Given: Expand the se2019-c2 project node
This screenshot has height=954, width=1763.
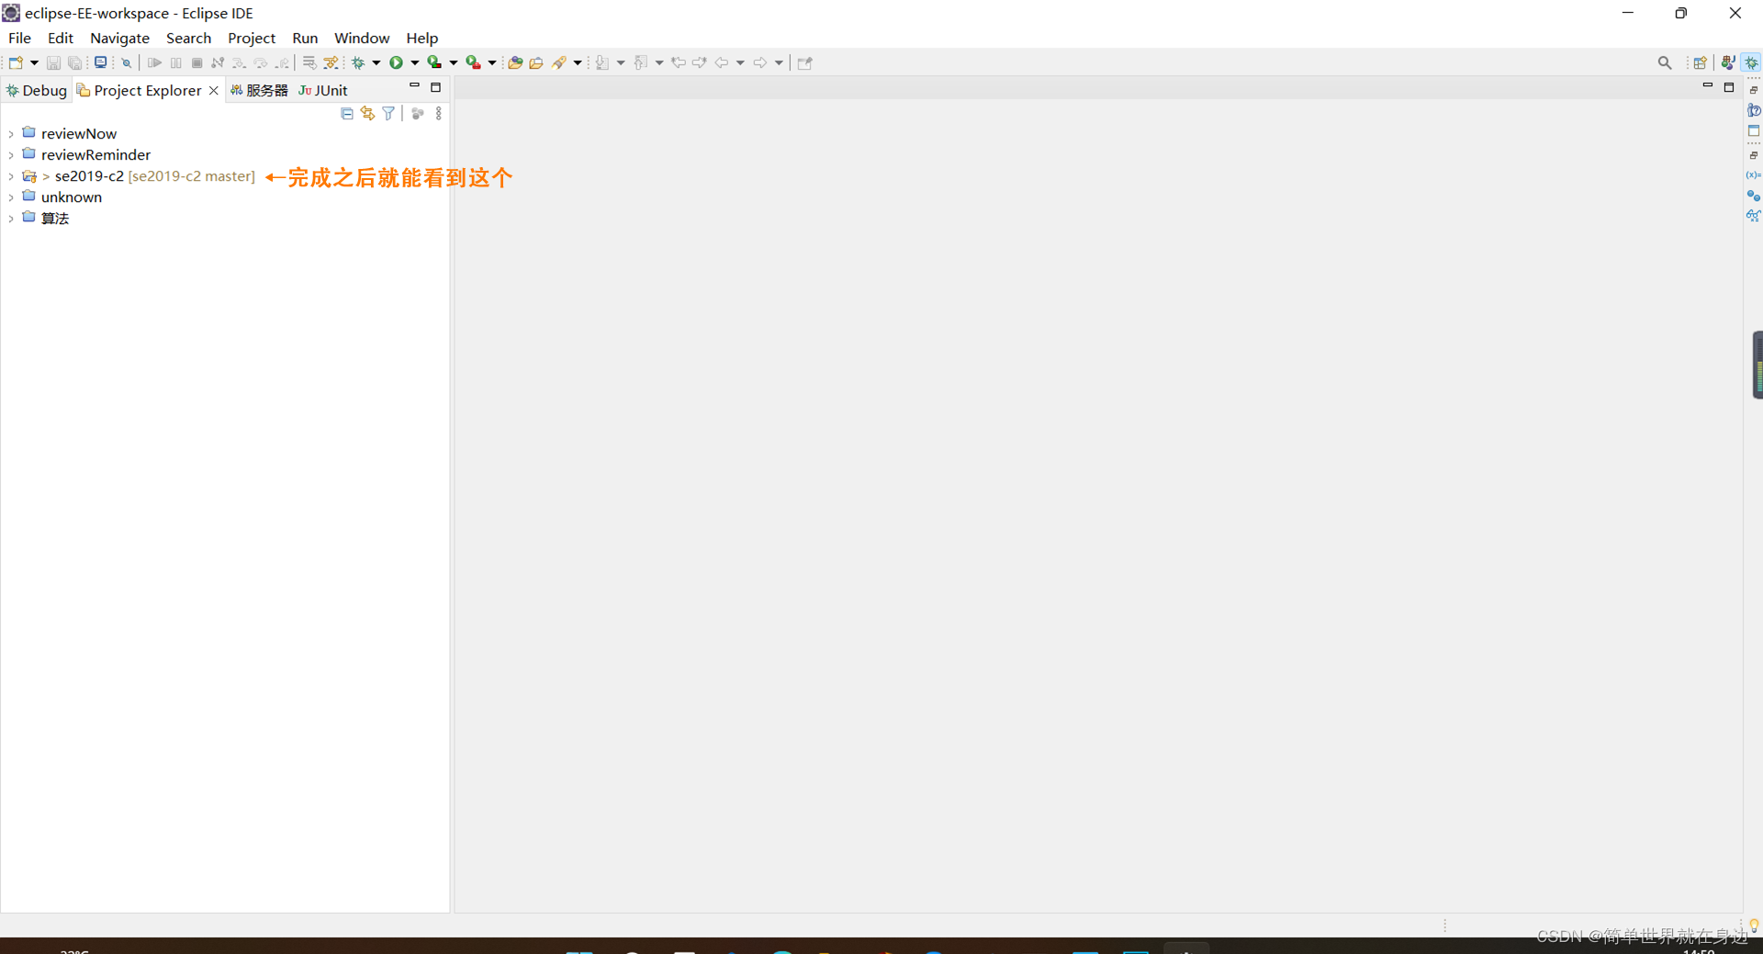Looking at the screenshot, I should point(12,176).
